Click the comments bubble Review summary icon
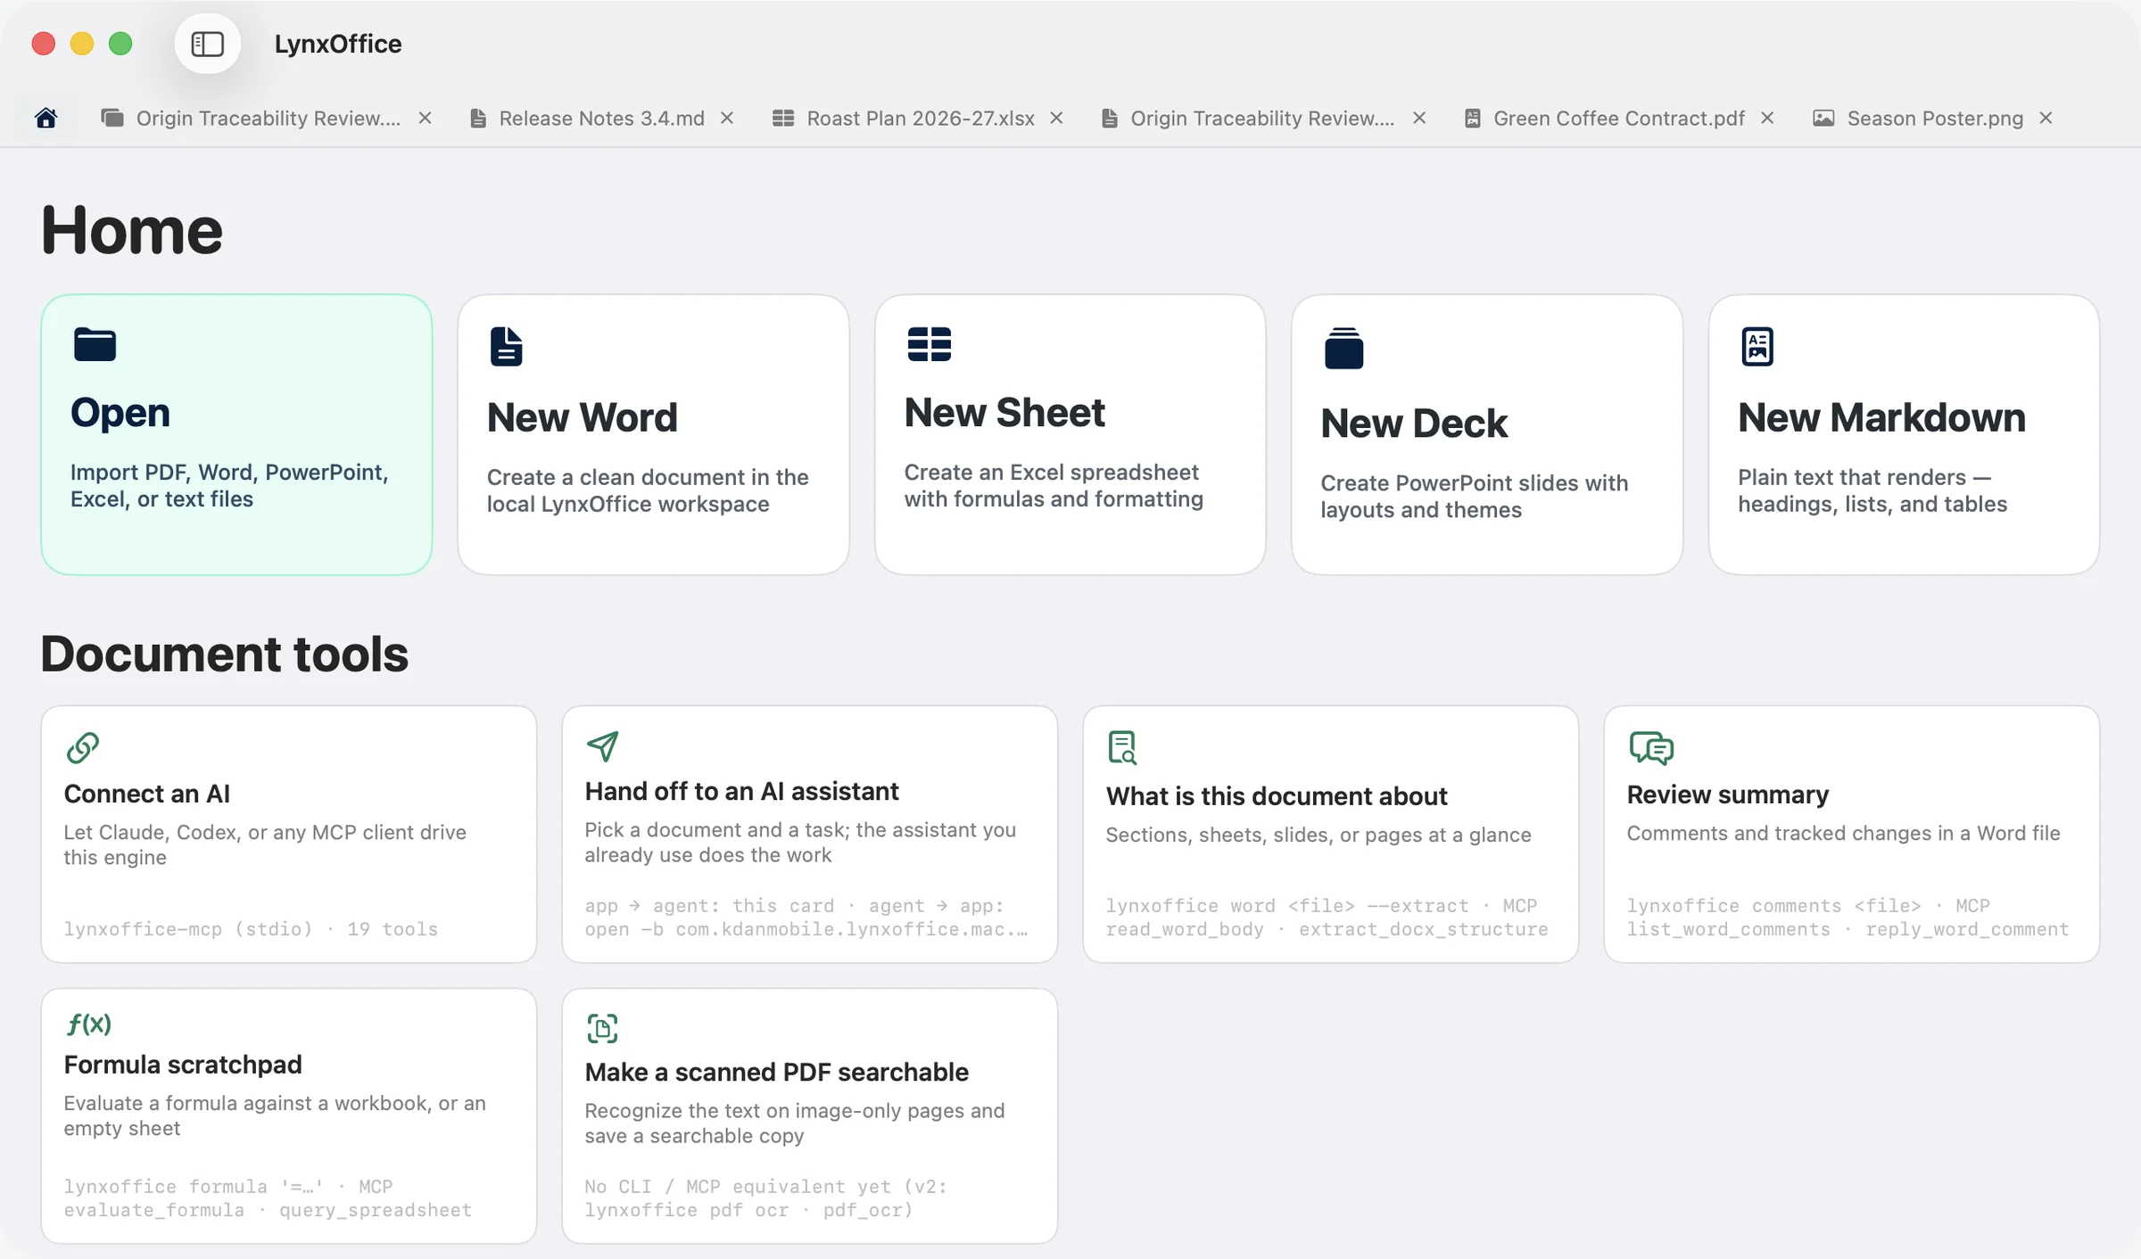The width and height of the screenshot is (2141, 1259). 1651,747
